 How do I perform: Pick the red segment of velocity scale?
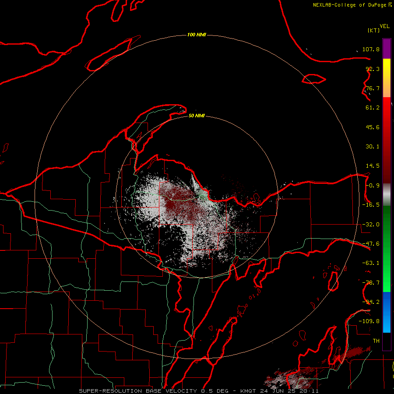(x=387, y=140)
